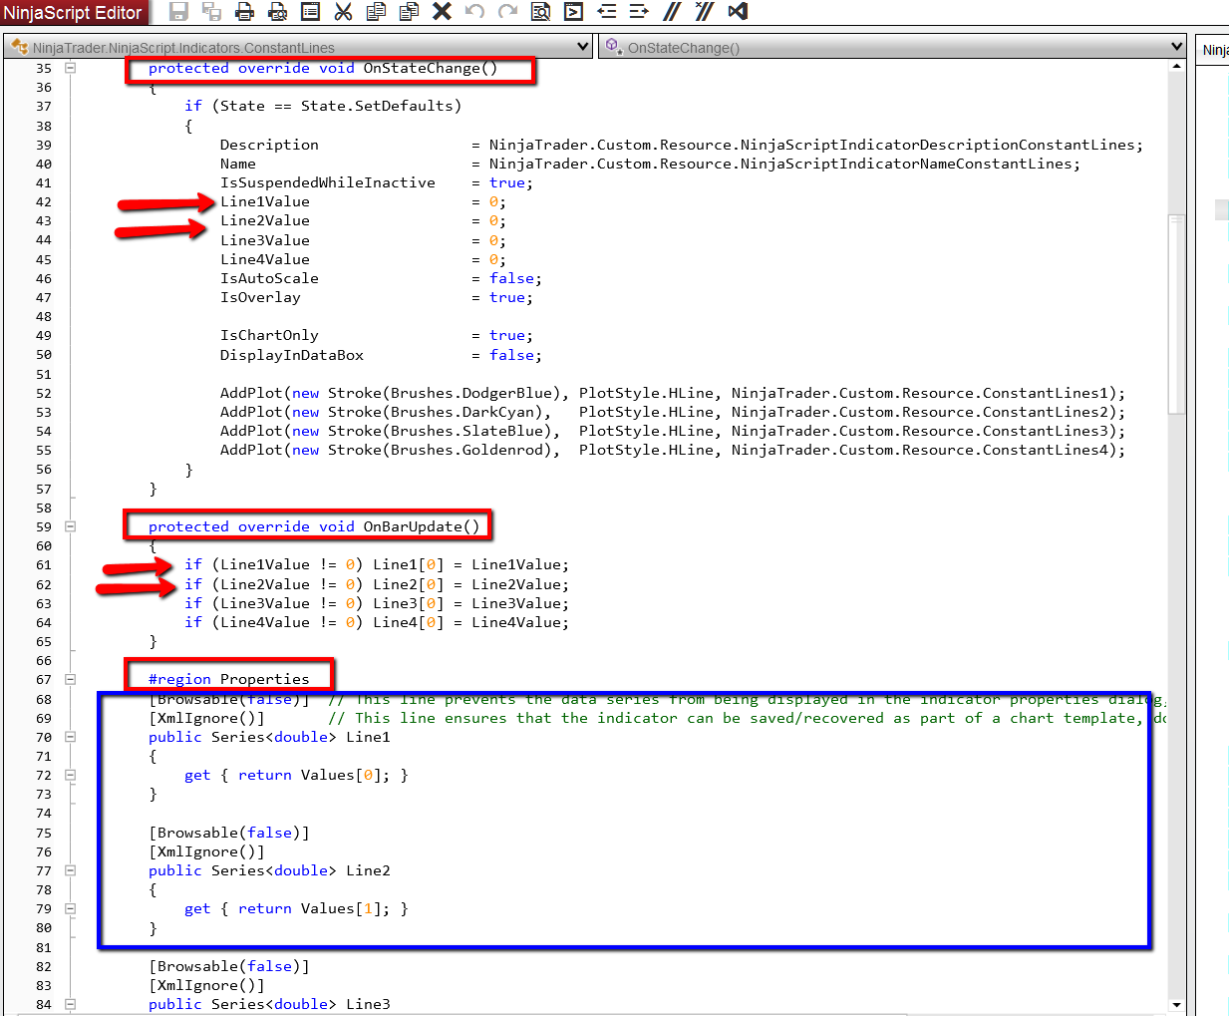Screen dimensions: 1229x1016
Task: Click 'IsOverlay' on line 47
Action: 260,297
